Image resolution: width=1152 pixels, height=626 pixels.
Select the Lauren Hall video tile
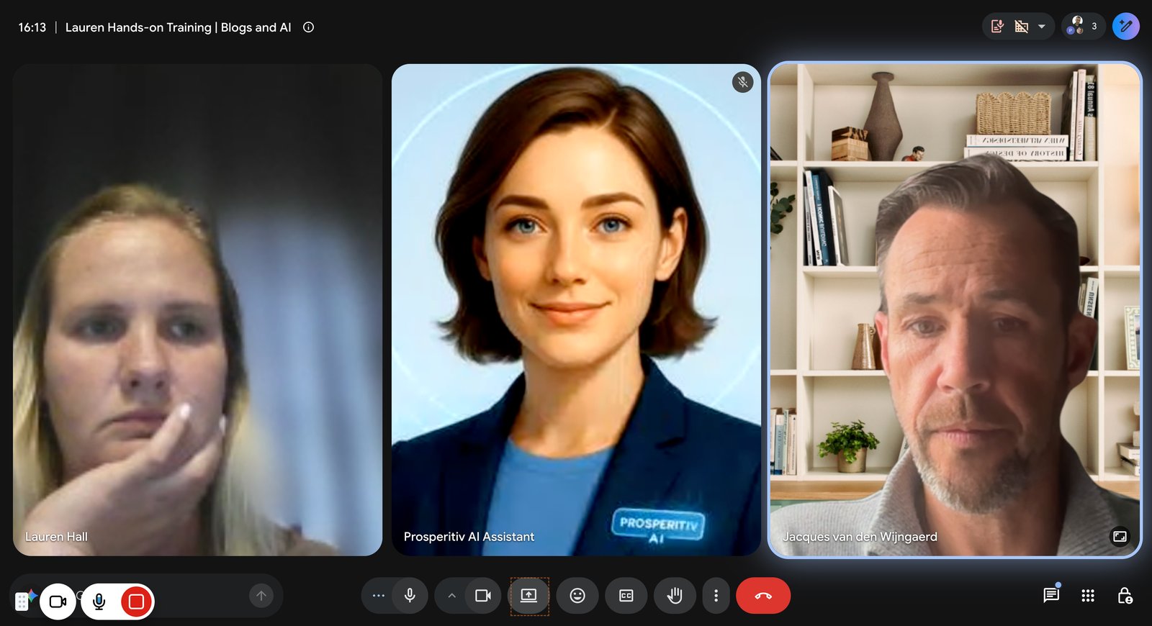click(x=197, y=309)
